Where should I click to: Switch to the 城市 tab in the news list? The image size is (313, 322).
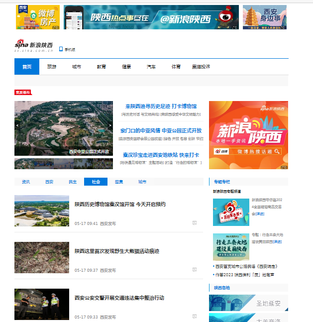pos(142,182)
